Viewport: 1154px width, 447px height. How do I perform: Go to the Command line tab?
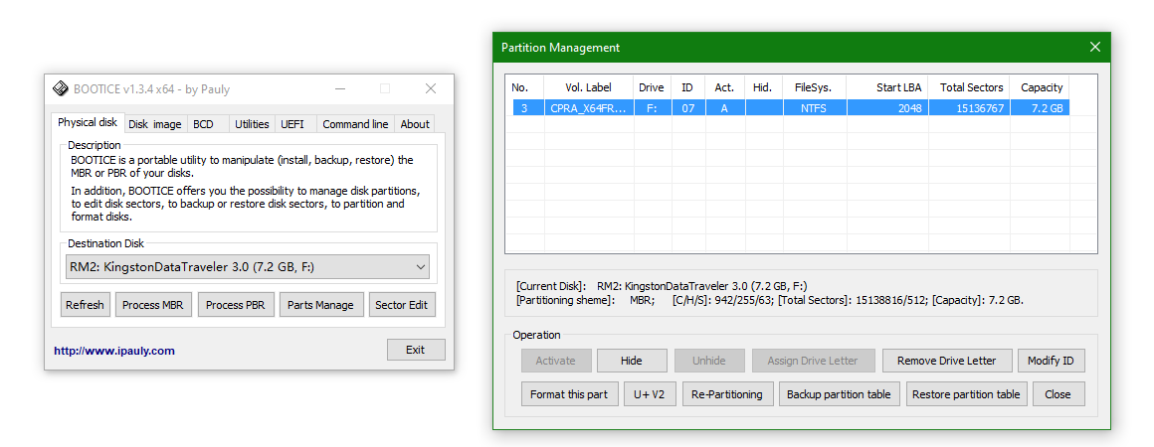[355, 124]
